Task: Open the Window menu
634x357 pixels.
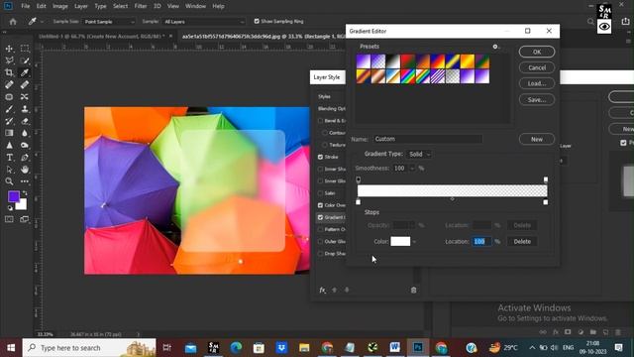Action: tap(195, 7)
